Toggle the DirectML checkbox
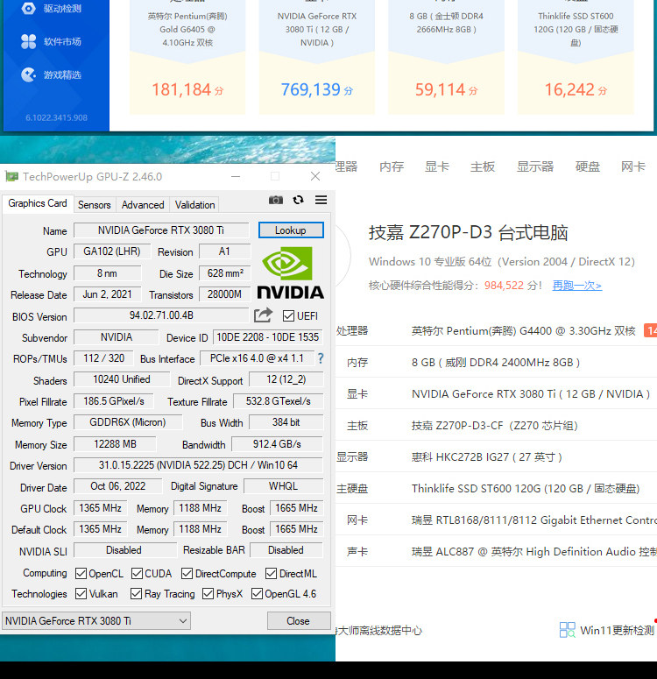The height and width of the screenshot is (679, 657). coord(271,573)
